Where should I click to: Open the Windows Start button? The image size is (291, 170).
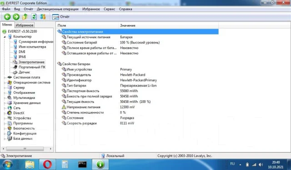click(x=7, y=164)
